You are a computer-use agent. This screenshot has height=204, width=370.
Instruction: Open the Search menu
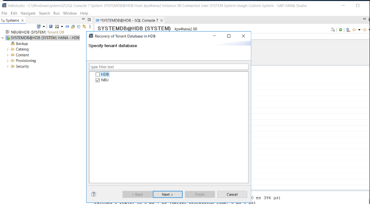[x=44, y=13]
